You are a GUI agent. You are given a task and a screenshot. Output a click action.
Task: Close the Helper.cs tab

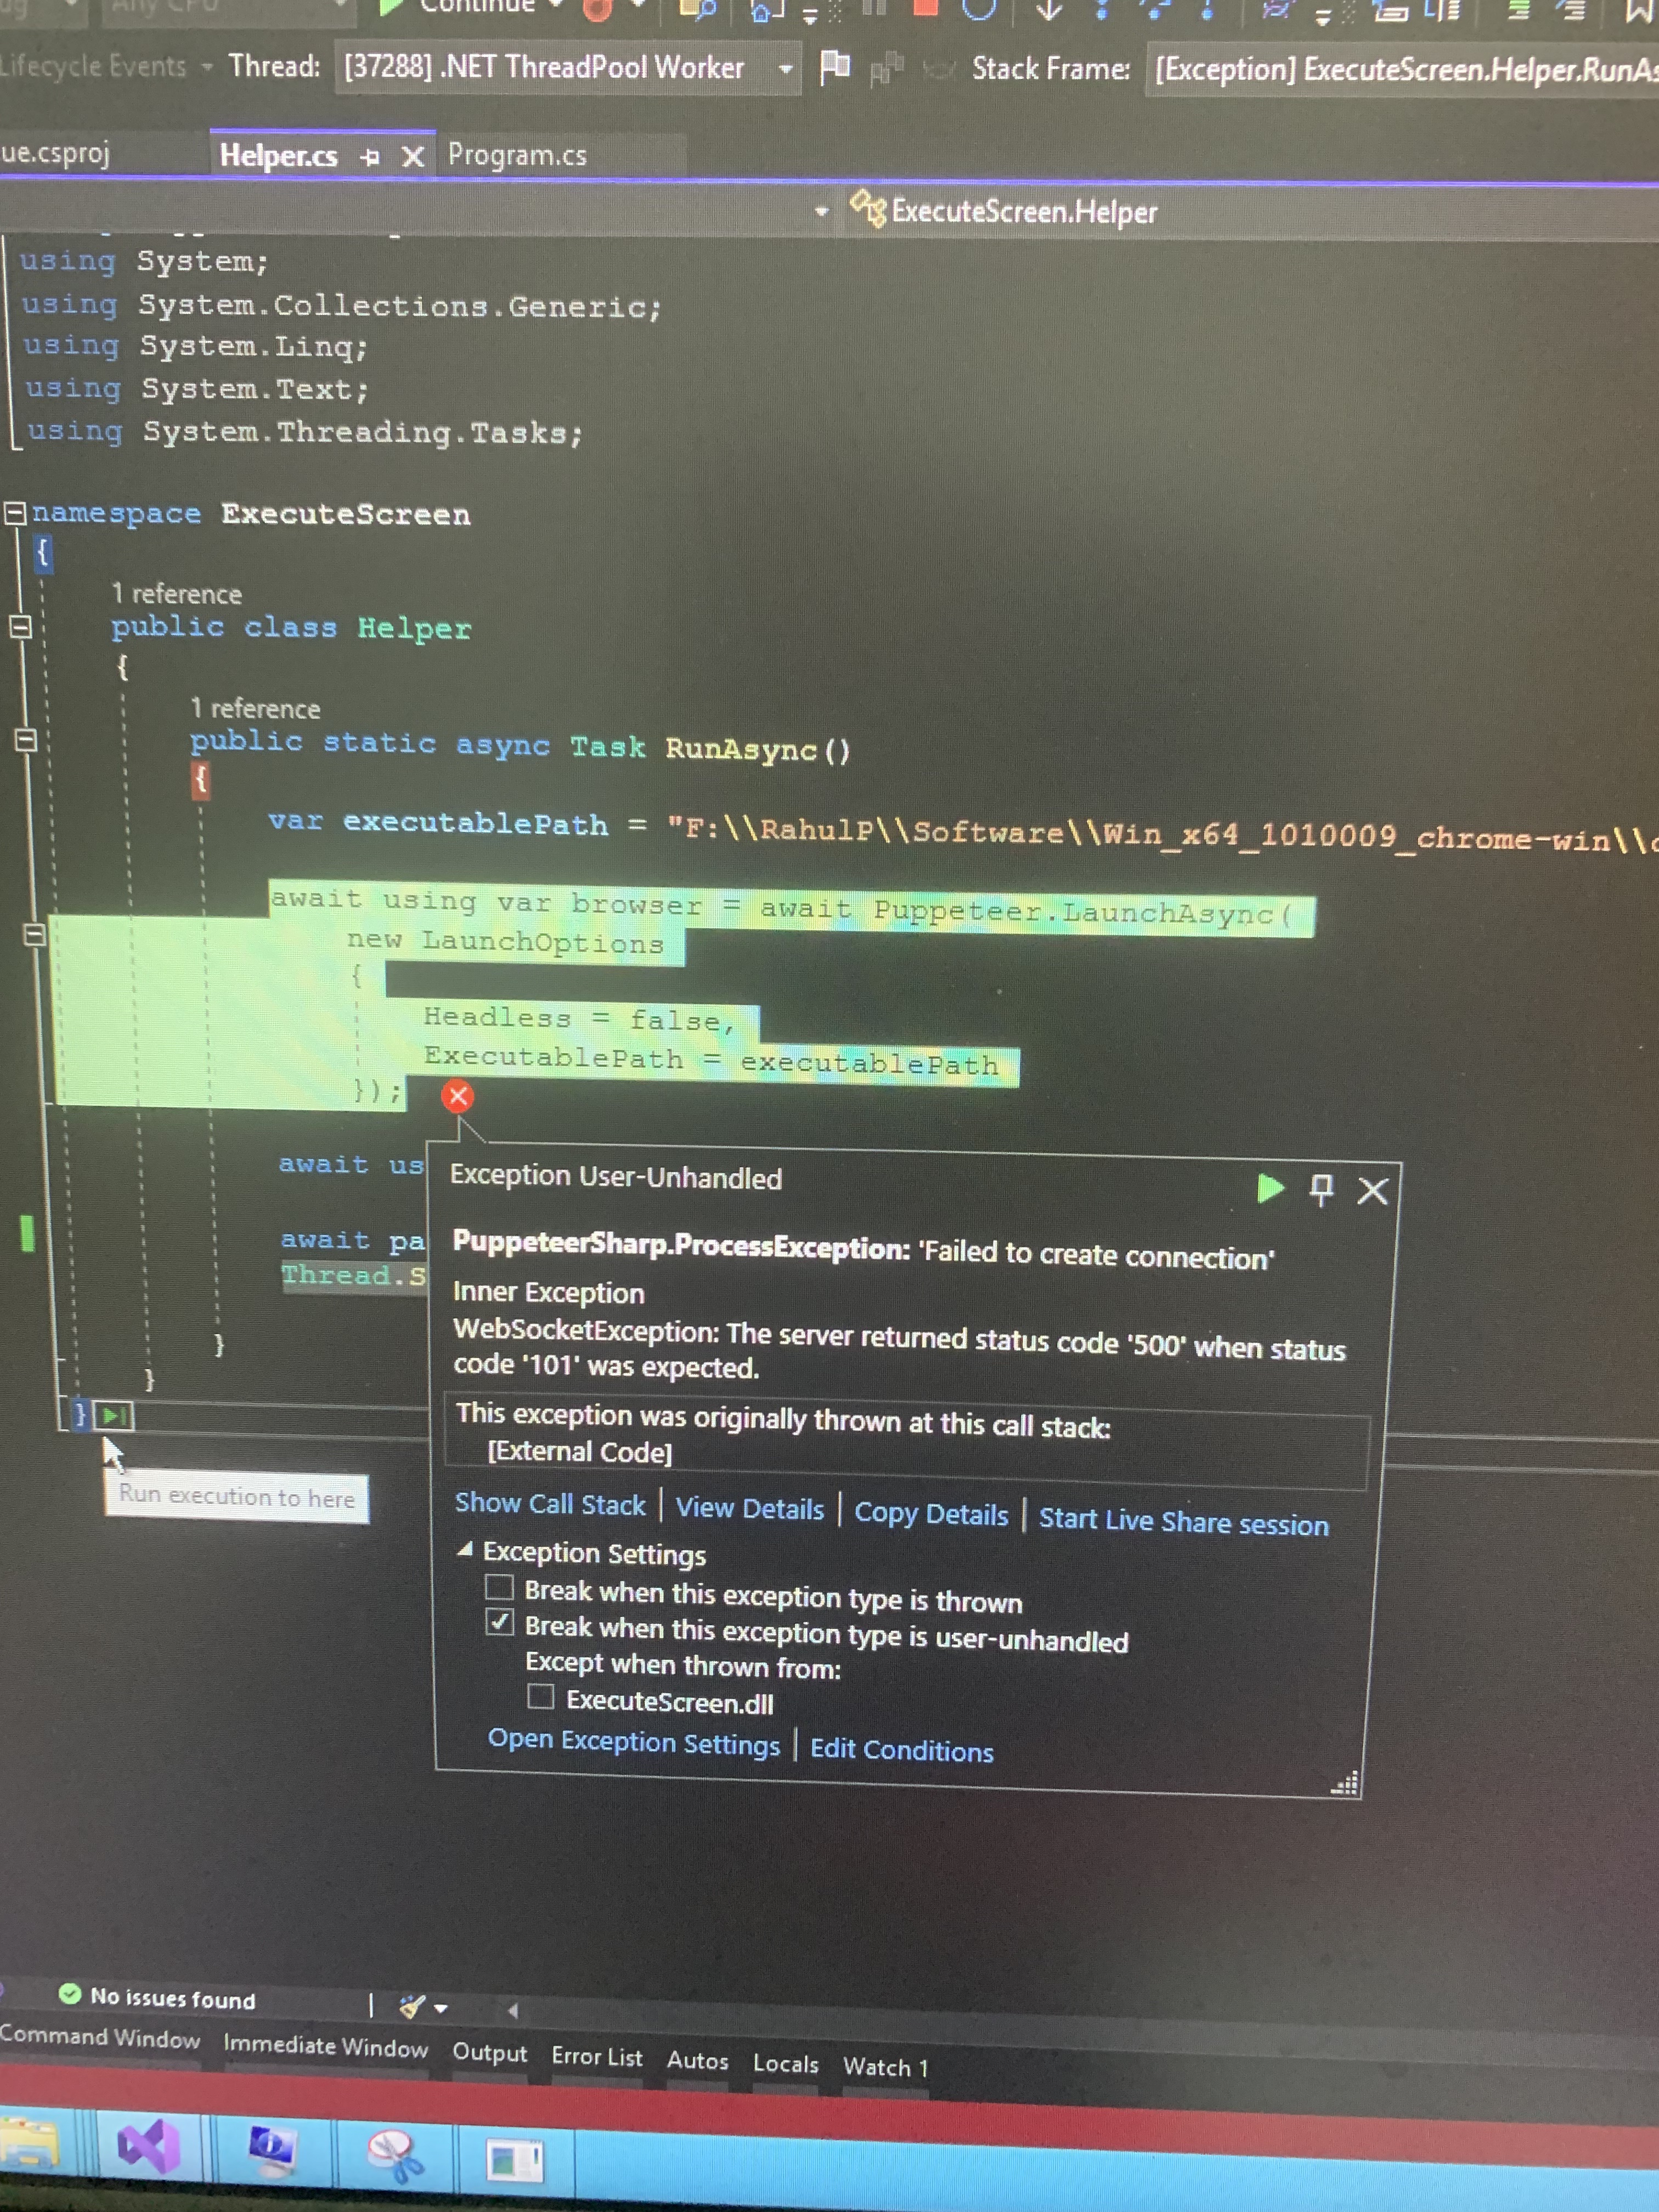coord(412,157)
